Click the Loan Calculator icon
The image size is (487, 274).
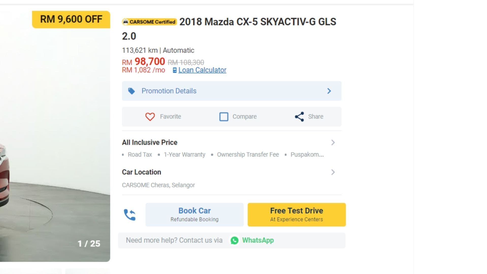(174, 70)
